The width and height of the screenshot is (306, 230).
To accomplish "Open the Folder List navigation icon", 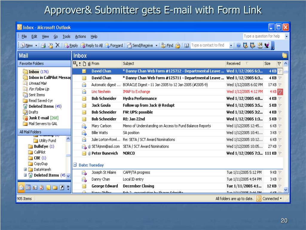I will coord(55,187).
